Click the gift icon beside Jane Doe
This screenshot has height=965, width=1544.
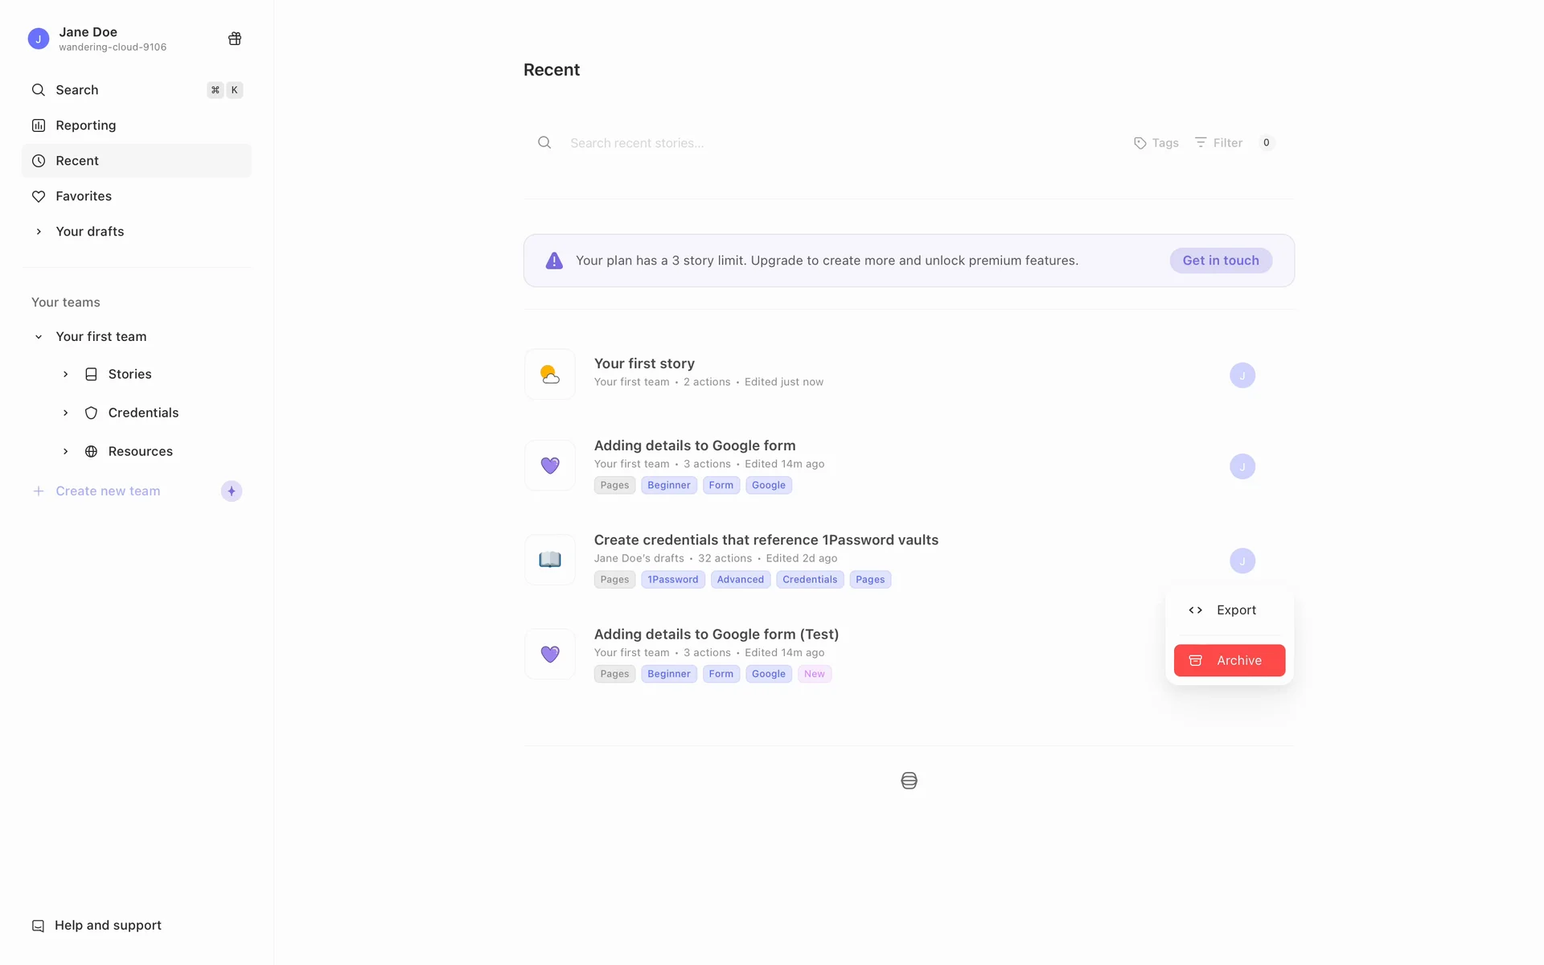[235, 39]
